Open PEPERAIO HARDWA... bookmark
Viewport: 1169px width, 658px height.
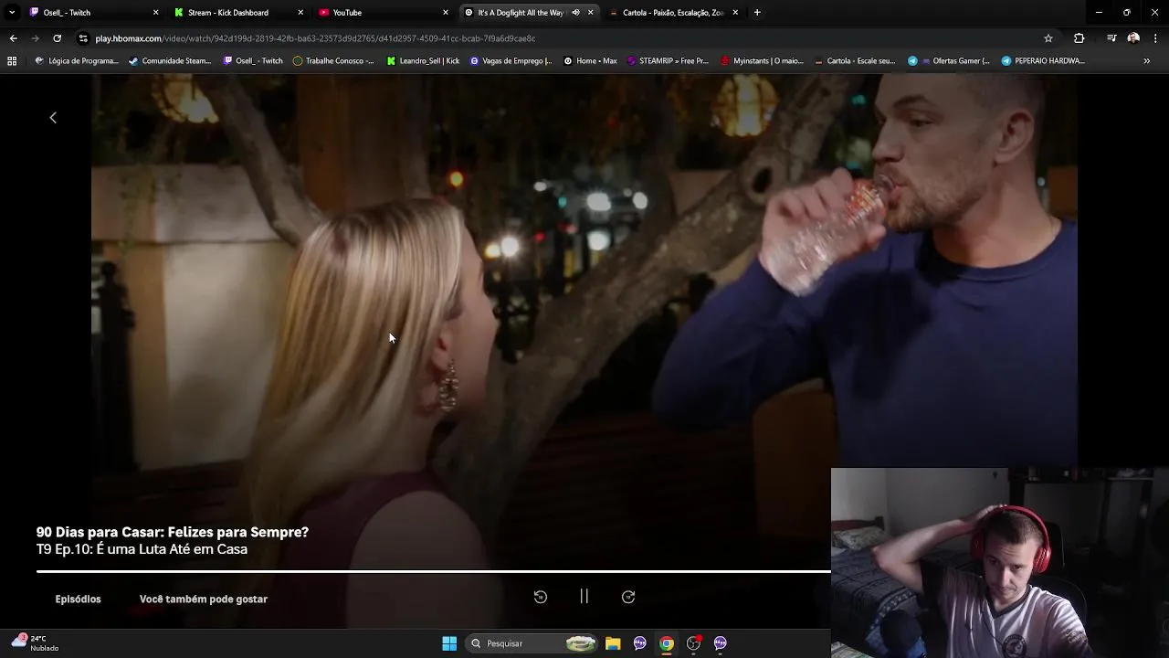pos(1043,61)
